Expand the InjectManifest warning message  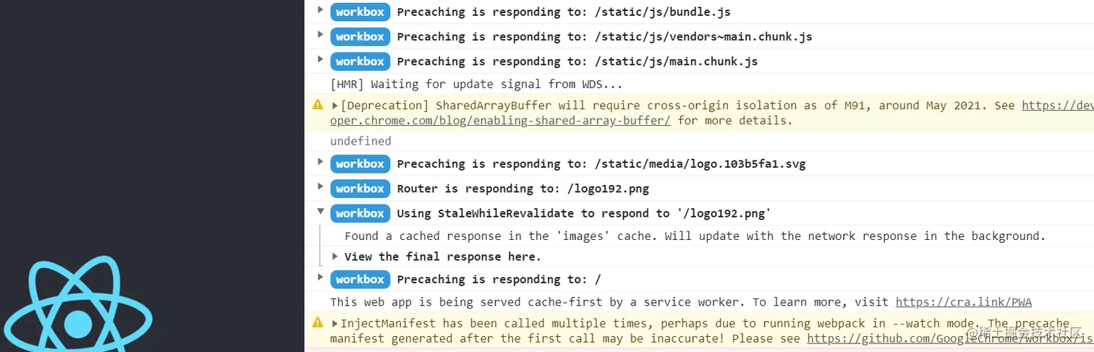pyautogui.click(x=334, y=323)
